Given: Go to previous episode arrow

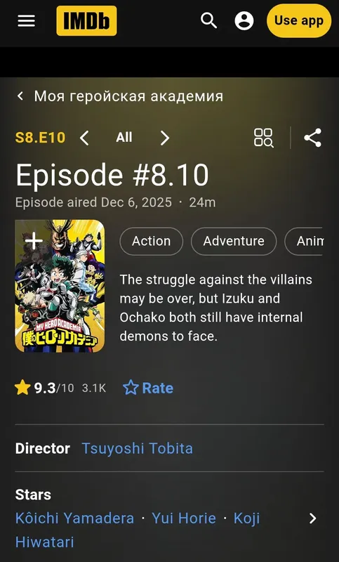Looking at the screenshot, I should [x=84, y=138].
